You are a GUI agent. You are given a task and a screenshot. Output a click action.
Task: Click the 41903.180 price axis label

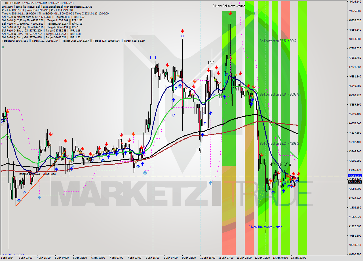point(354,207)
